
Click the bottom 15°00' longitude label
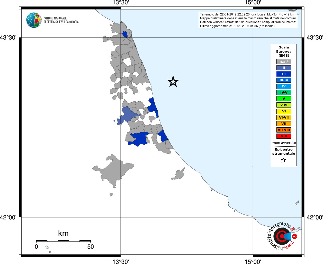point(253,262)
